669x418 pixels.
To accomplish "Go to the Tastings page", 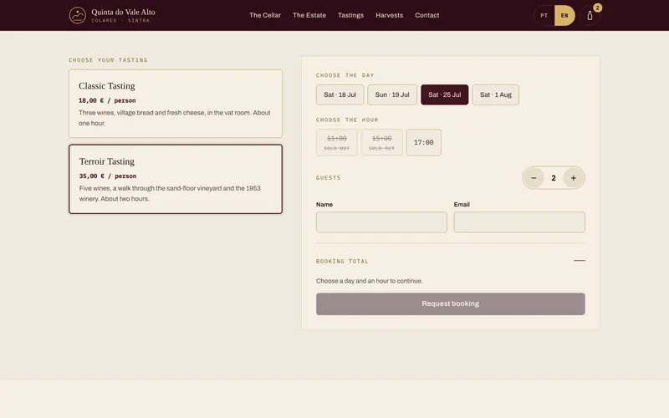I will (x=350, y=15).
